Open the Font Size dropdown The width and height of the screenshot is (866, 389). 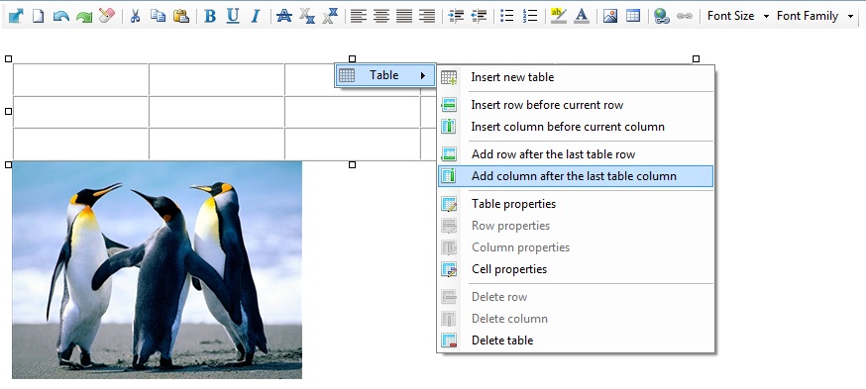point(738,16)
